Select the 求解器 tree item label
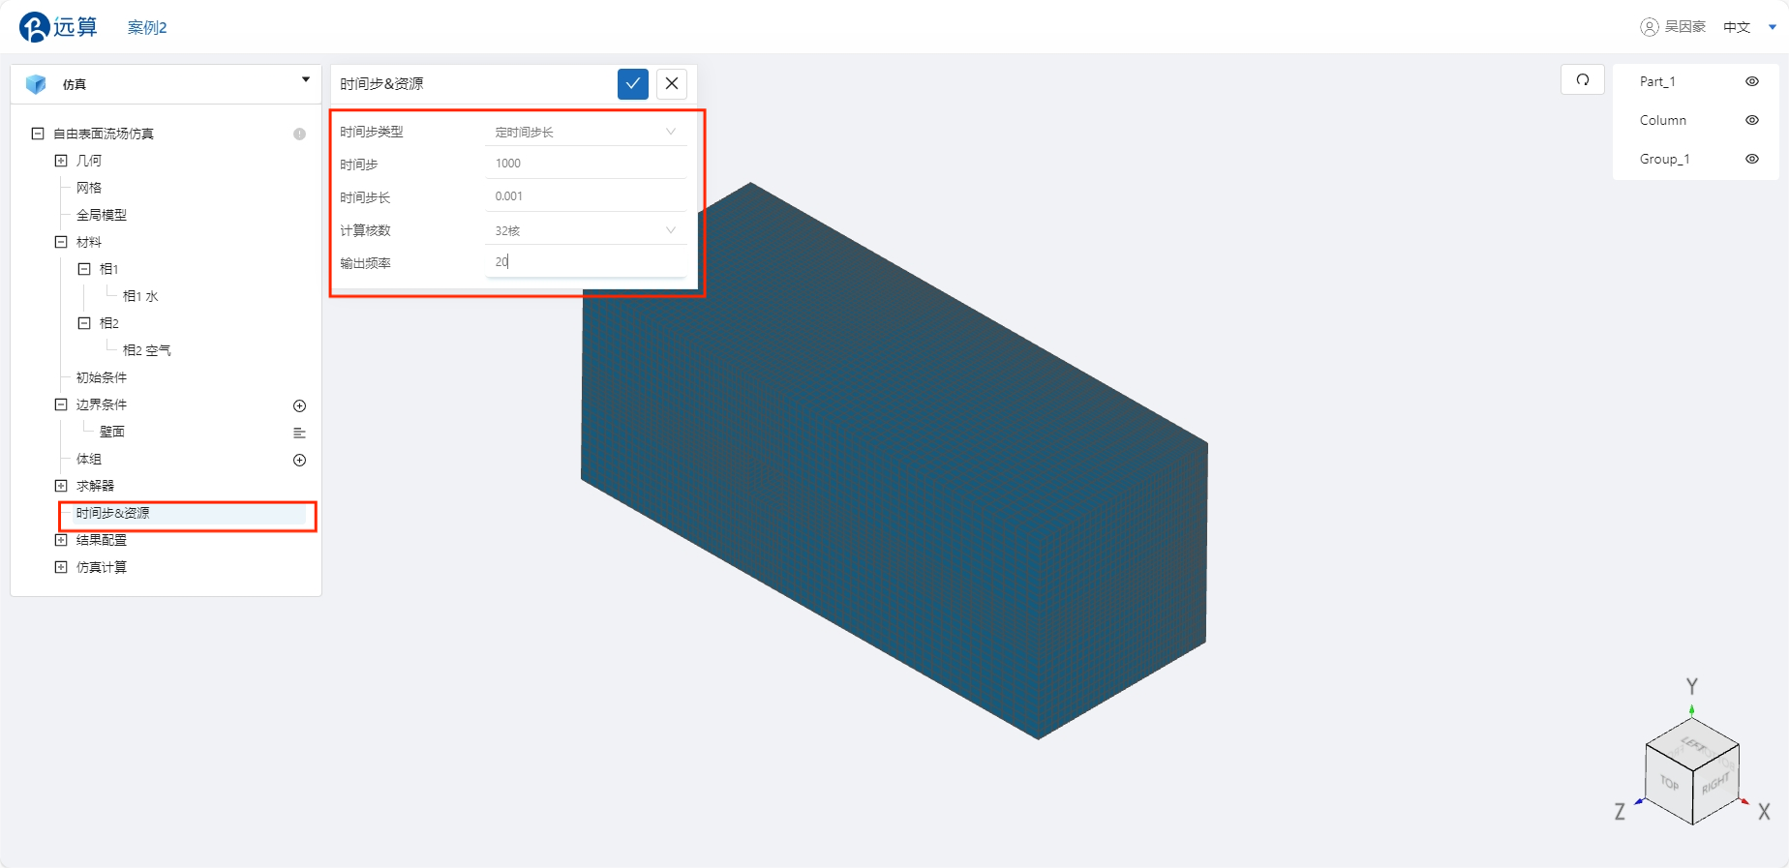The image size is (1789, 868). point(95,486)
